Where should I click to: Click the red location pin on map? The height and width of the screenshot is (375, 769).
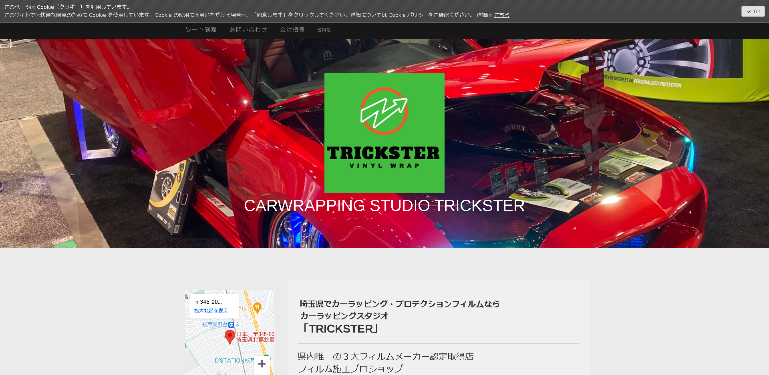230,337
